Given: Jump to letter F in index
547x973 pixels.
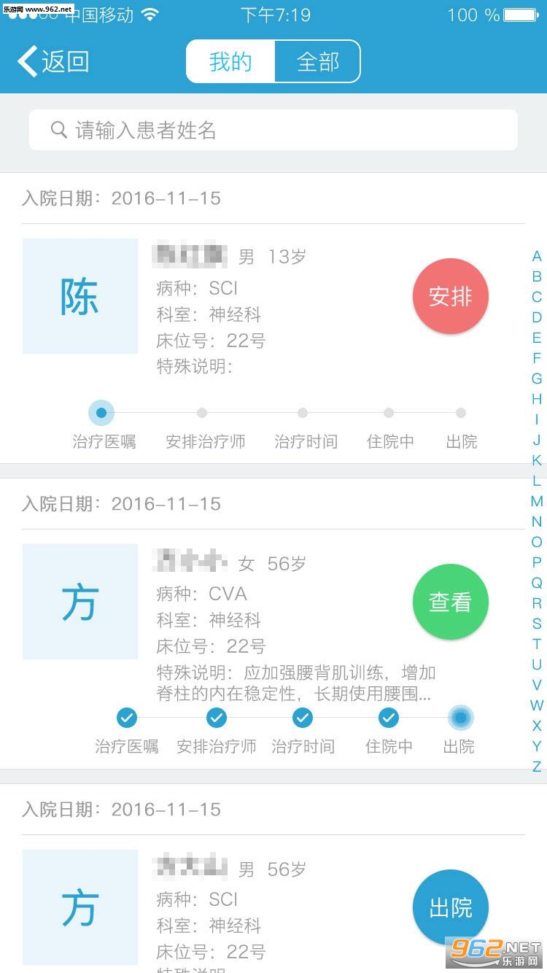Looking at the screenshot, I should [x=537, y=358].
